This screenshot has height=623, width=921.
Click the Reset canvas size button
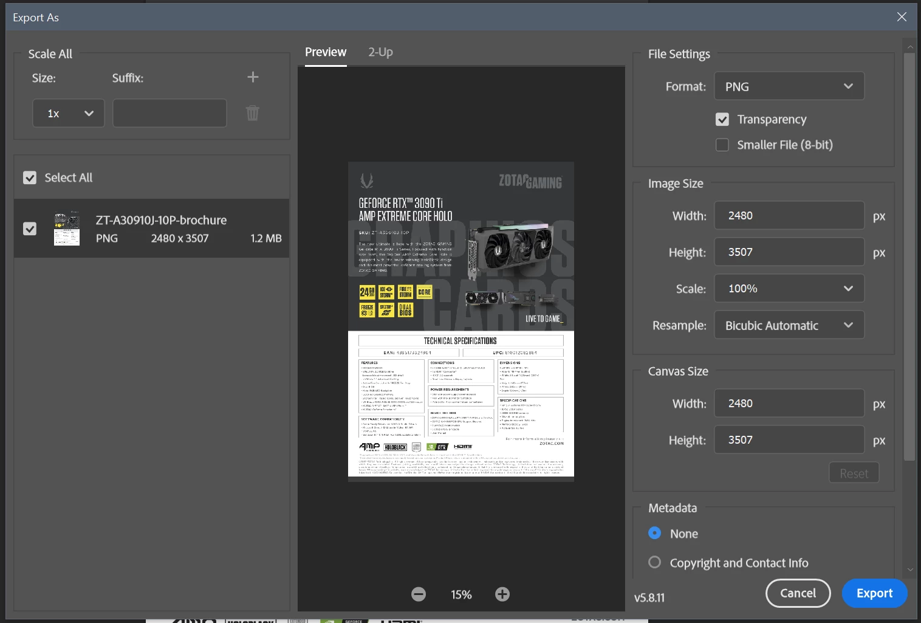[x=854, y=473]
